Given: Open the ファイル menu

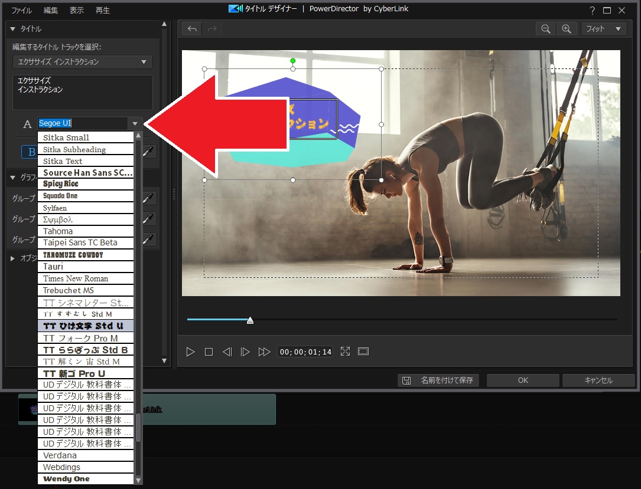Looking at the screenshot, I should point(21,10).
